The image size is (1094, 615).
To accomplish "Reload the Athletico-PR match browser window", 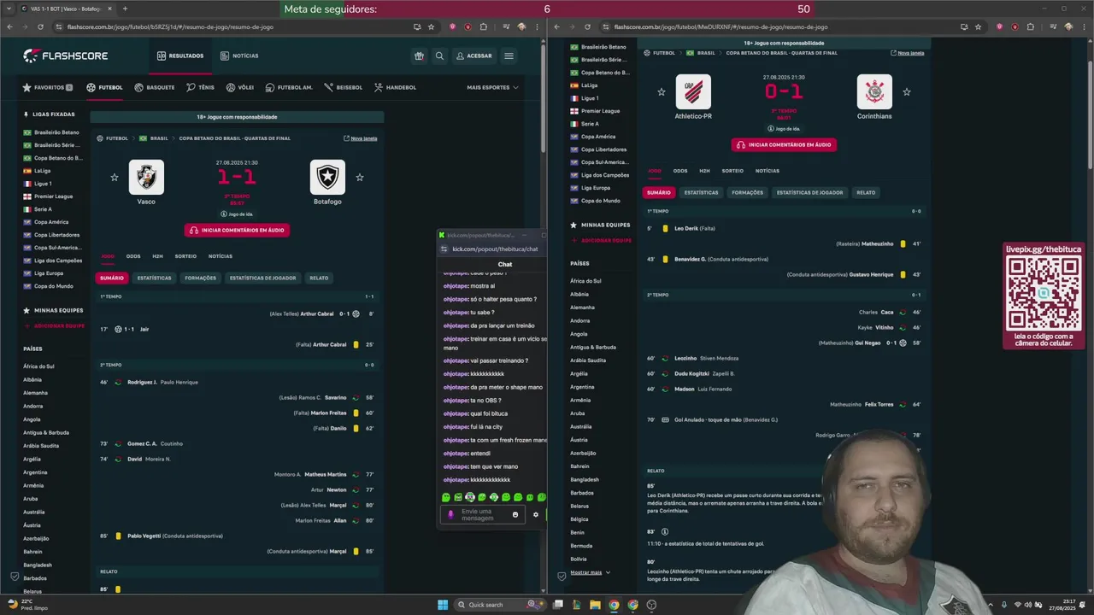I will click(587, 26).
